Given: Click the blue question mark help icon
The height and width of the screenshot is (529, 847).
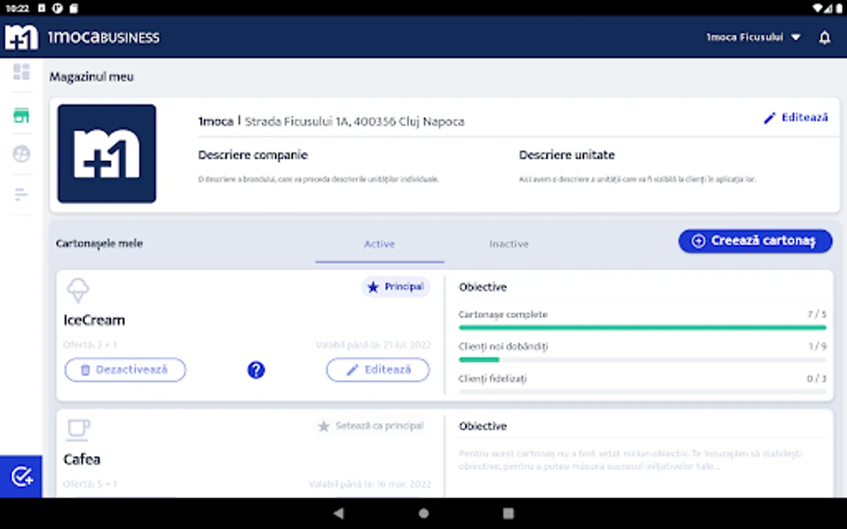Looking at the screenshot, I should (x=256, y=370).
